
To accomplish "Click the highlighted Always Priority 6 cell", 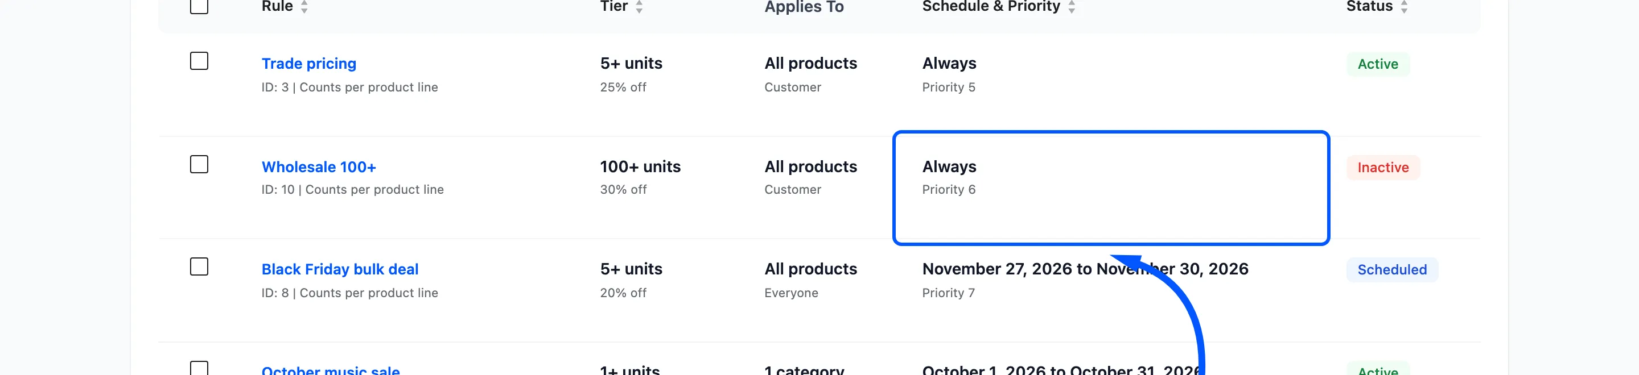I will 1111,188.
